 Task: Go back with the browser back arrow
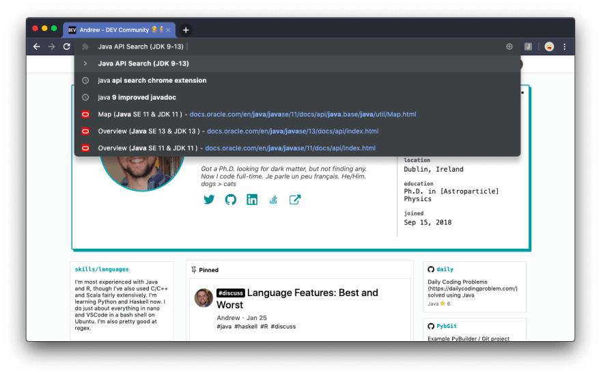point(37,46)
